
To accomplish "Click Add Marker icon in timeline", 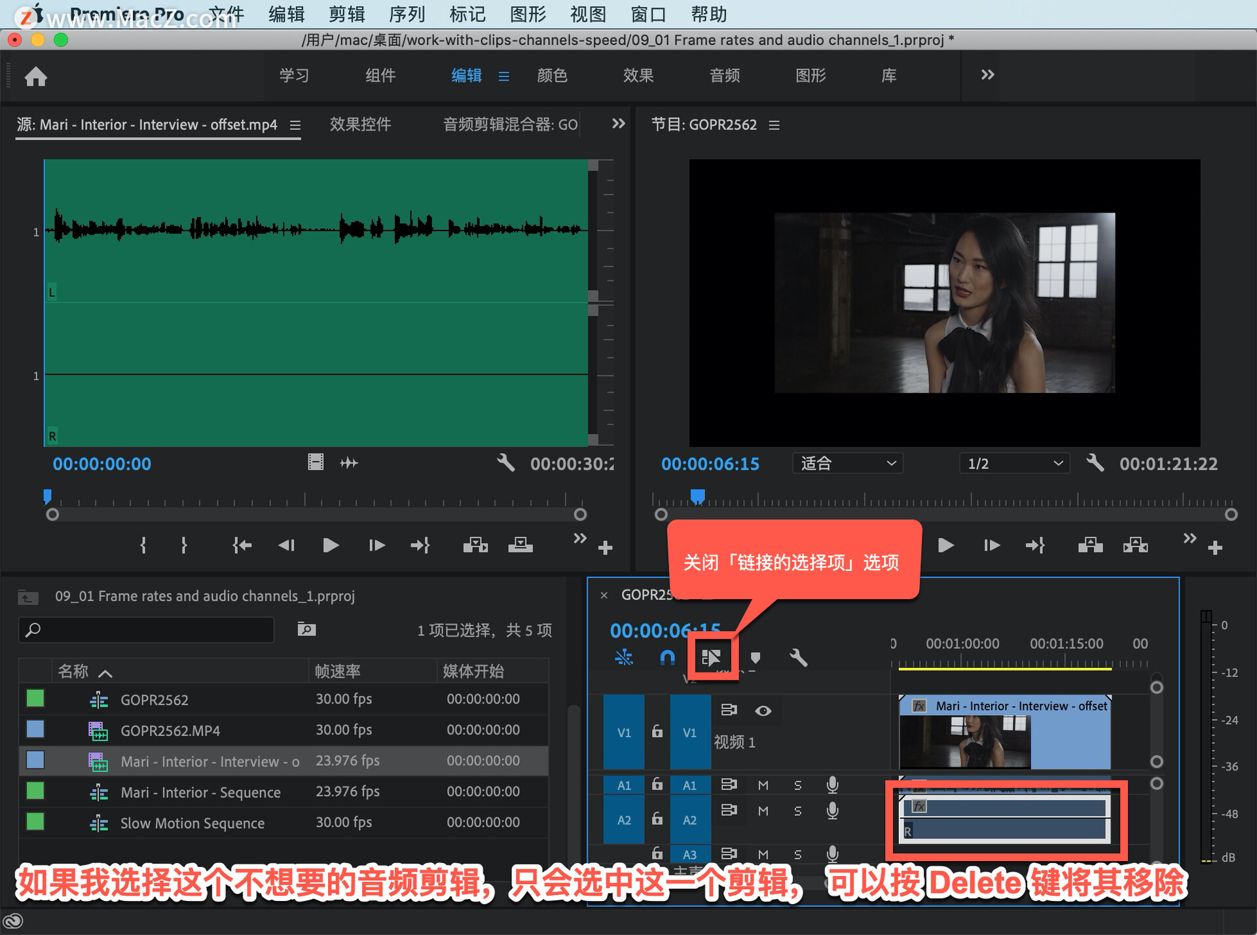I will point(756,657).
